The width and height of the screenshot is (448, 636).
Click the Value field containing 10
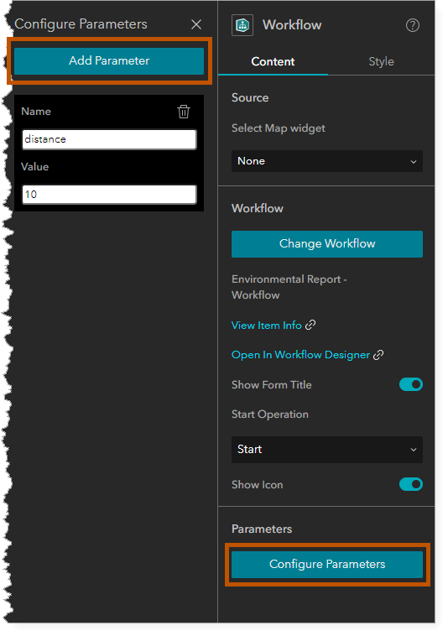click(109, 195)
